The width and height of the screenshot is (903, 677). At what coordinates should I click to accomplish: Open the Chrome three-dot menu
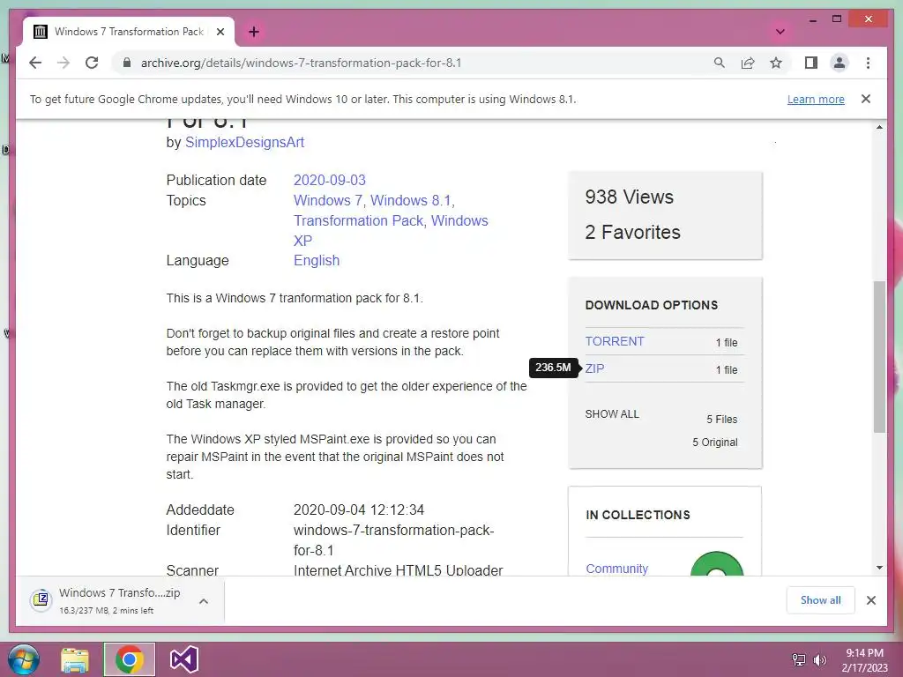point(868,63)
